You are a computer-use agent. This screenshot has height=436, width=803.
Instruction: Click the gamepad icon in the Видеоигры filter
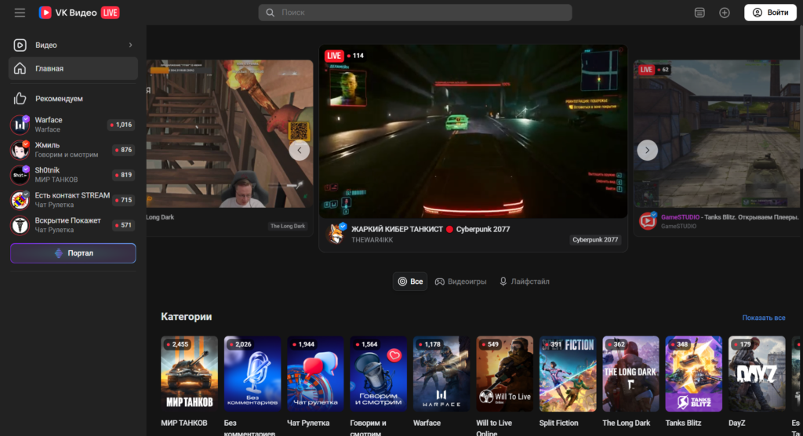pyautogui.click(x=439, y=282)
